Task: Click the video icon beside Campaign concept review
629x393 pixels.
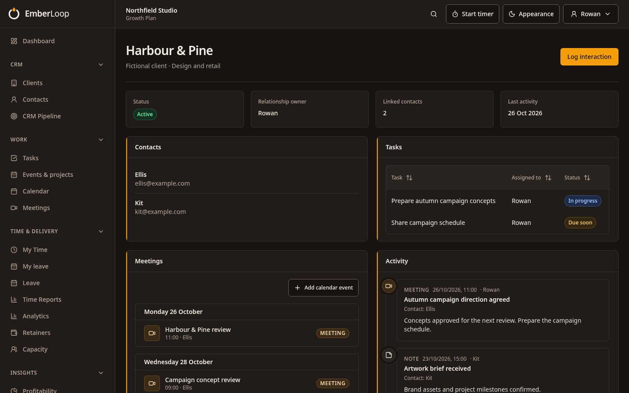Action: point(152,383)
